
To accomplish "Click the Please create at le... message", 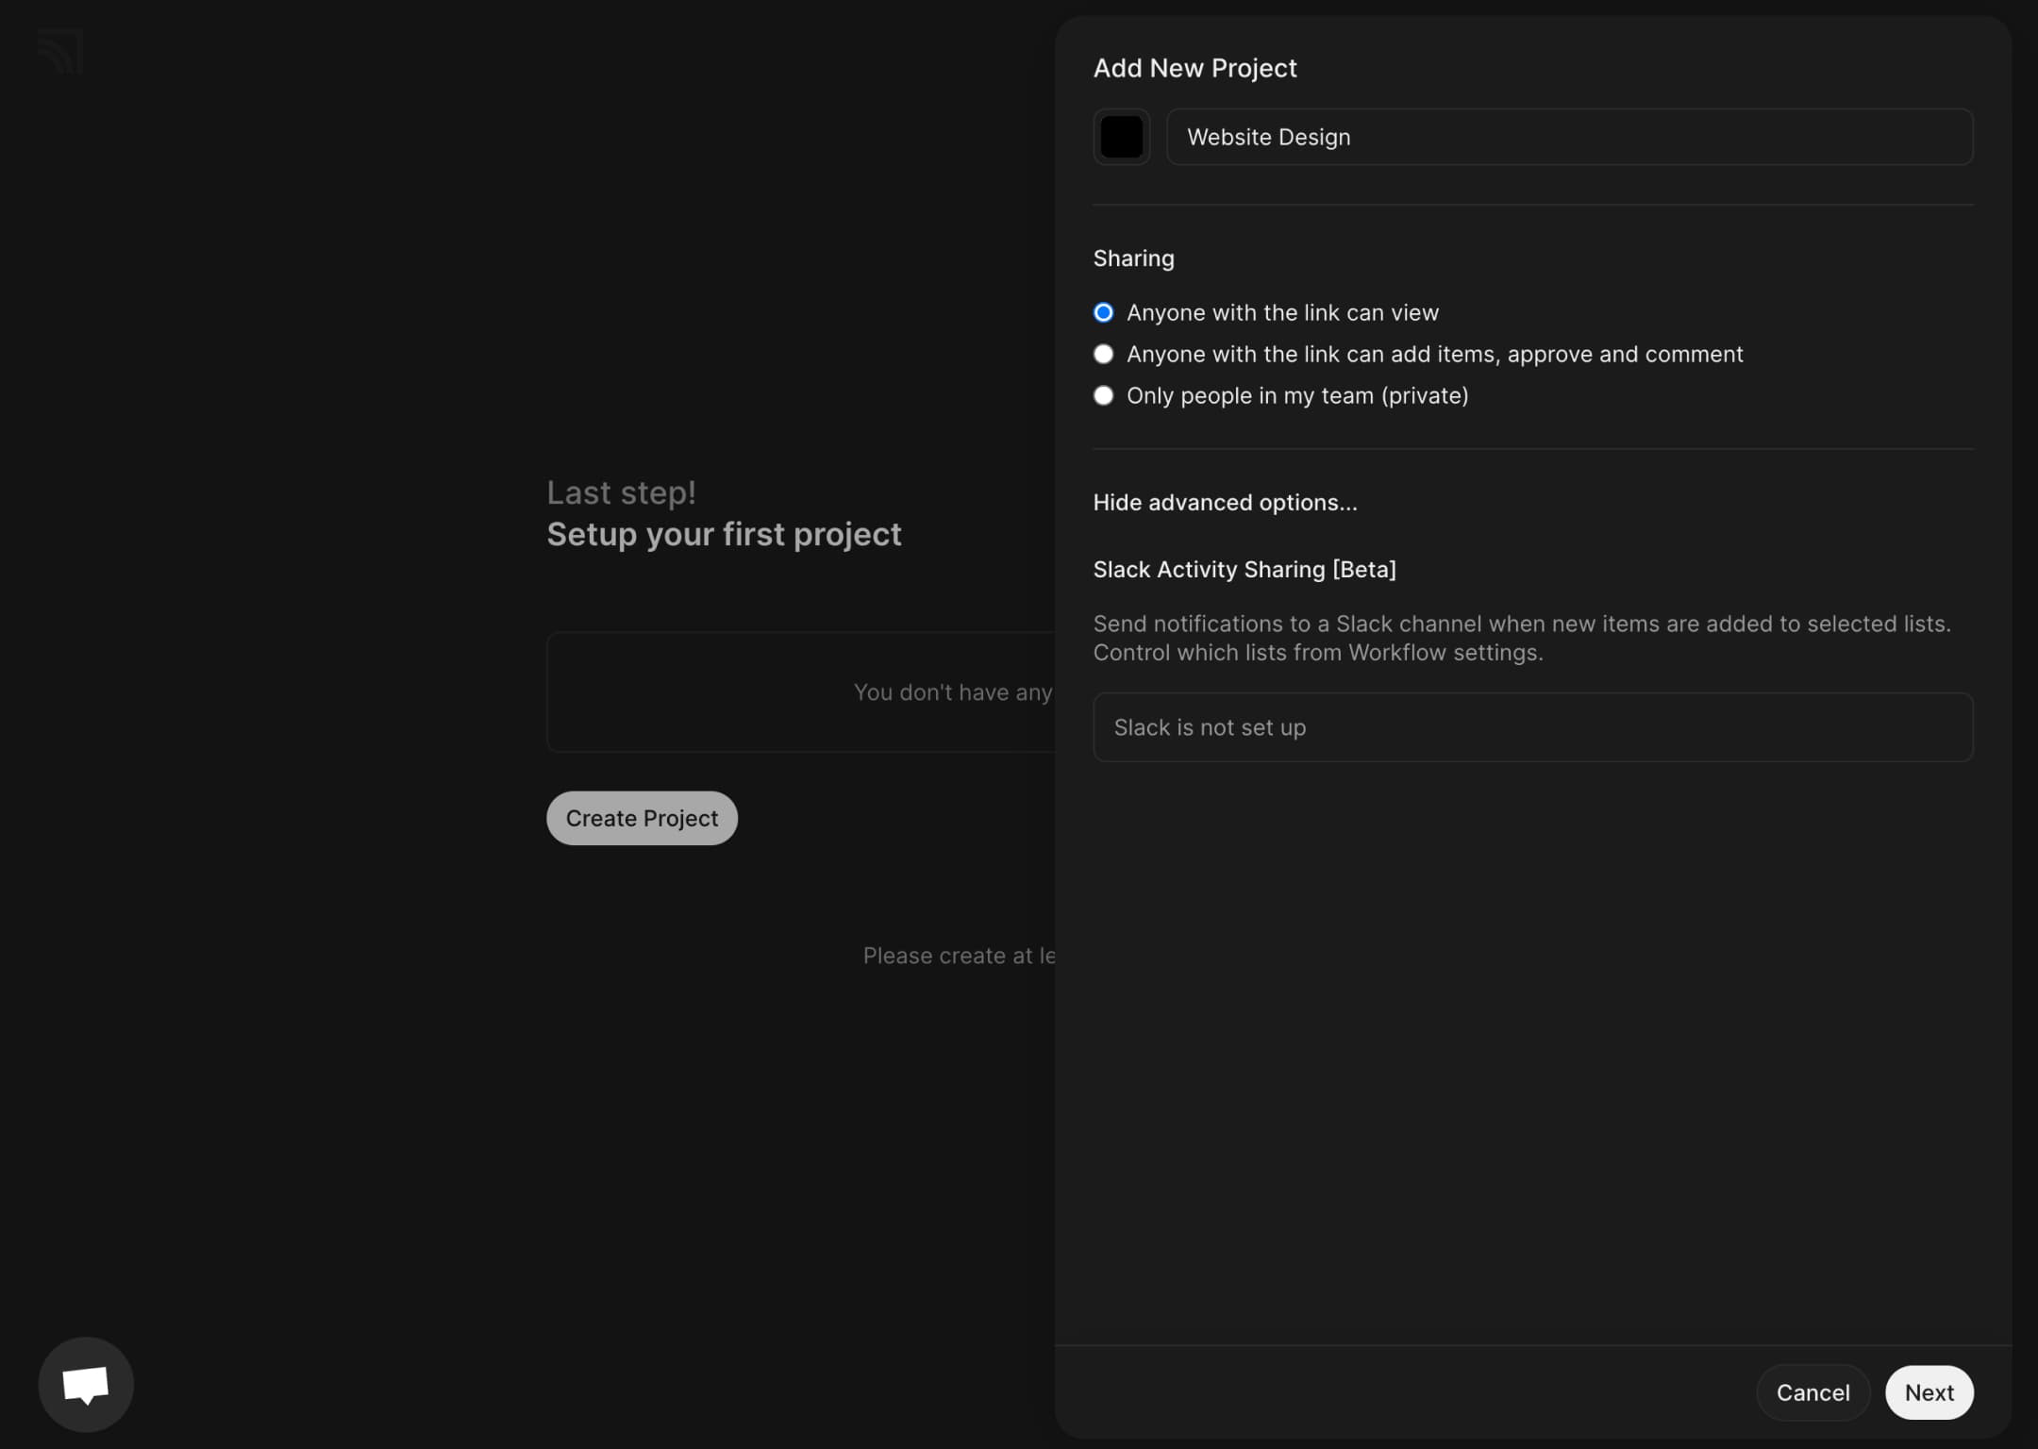I will pyautogui.click(x=959, y=956).
